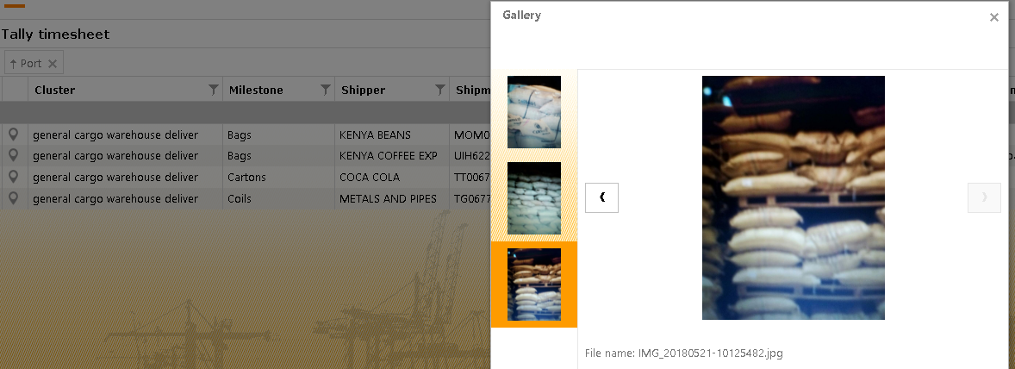The width and height of the screenshot is (1015, 369).
Task: Open Cluster column filter icon
Action: 214,90
